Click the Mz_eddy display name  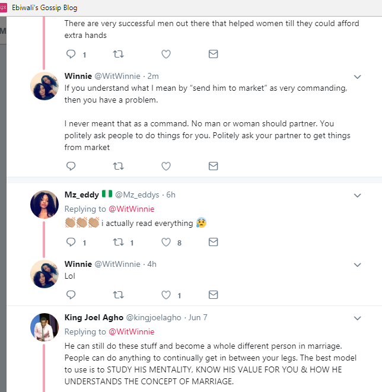[x=82, y=195]
